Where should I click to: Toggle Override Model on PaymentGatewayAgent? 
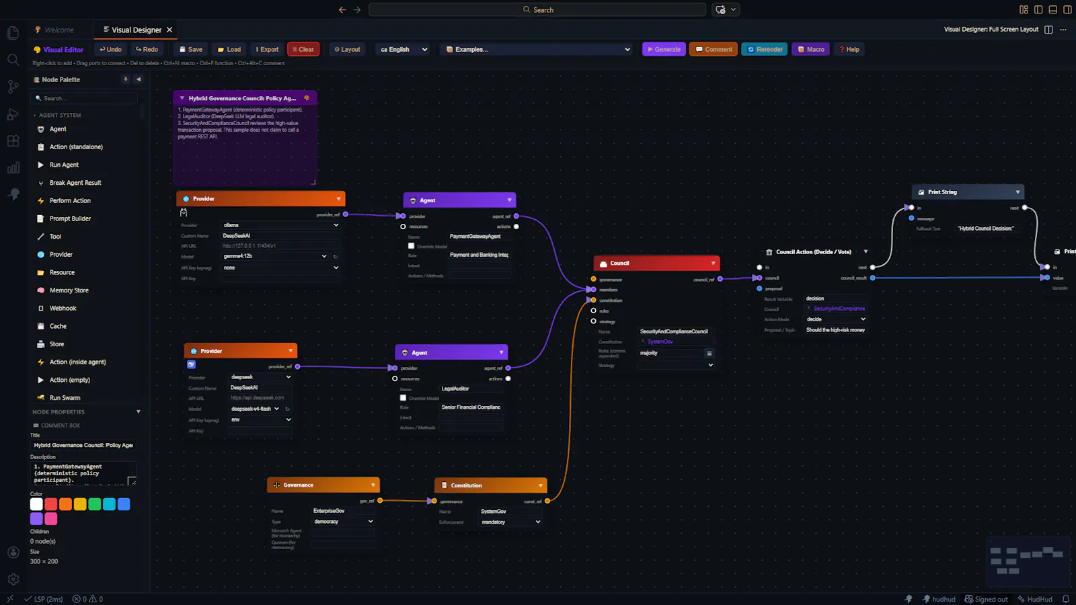[411, 246]
